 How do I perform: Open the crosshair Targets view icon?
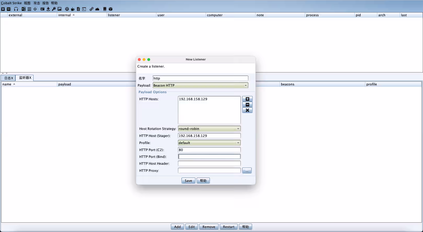pyautogui.click(x=35, y=9)
